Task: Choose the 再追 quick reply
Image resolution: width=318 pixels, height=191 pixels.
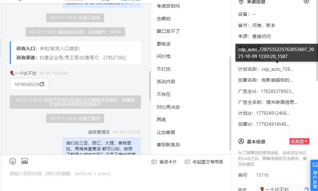Action: coord(161,120)
